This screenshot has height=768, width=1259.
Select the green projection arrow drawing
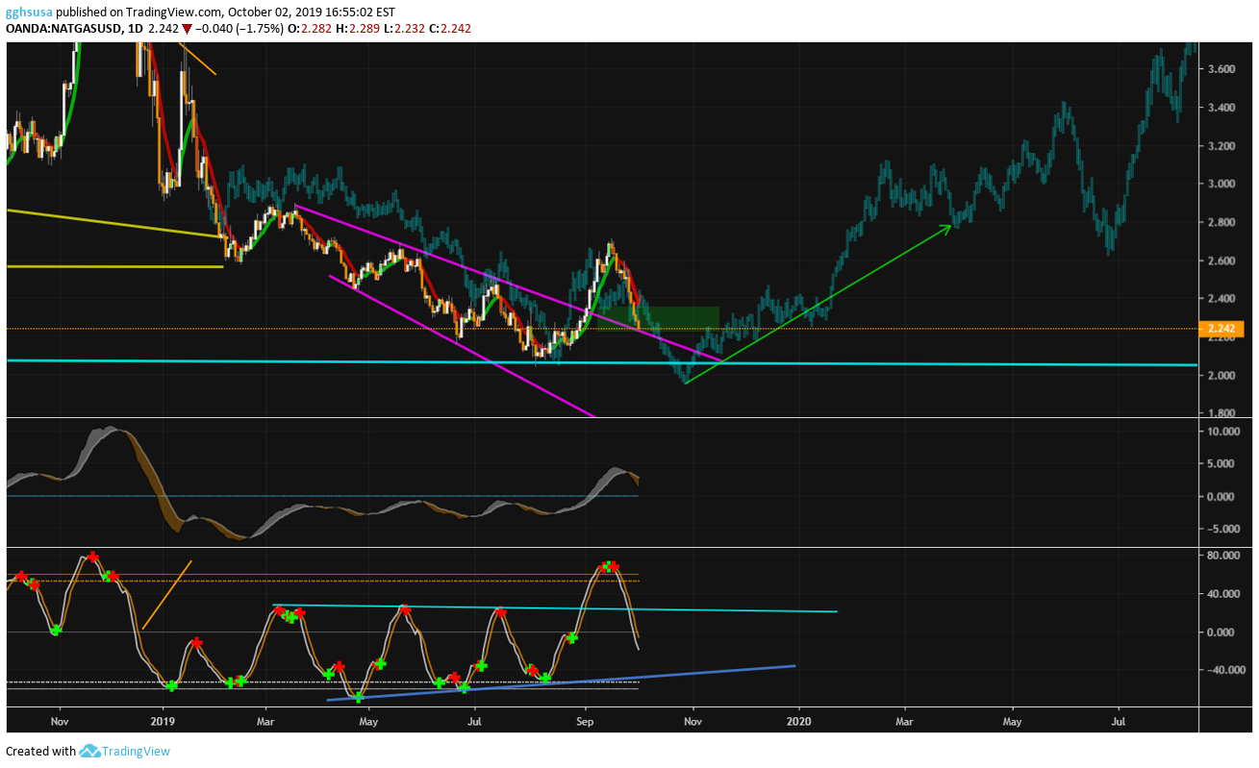818,304
